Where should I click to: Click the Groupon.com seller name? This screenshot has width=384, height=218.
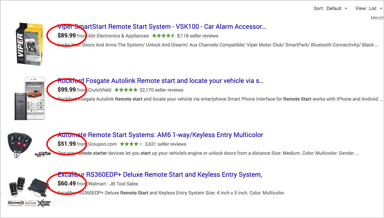coord(102,144)
